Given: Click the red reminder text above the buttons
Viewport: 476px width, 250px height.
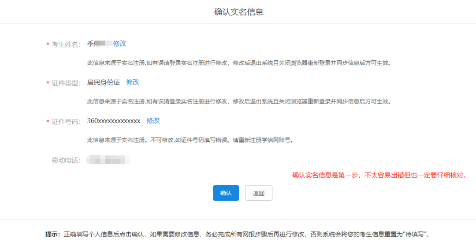Looking at the screenshot, I should [x=379, y=175].
